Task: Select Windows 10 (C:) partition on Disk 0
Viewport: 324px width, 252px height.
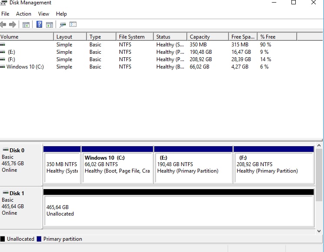Action: [x=117, y=165]
